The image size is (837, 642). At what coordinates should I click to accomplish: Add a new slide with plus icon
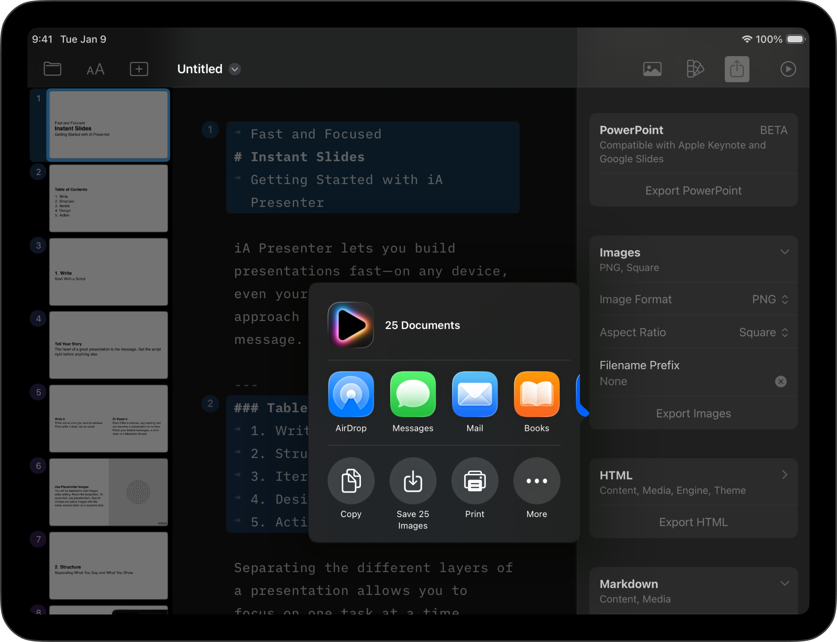click(139, 69)
